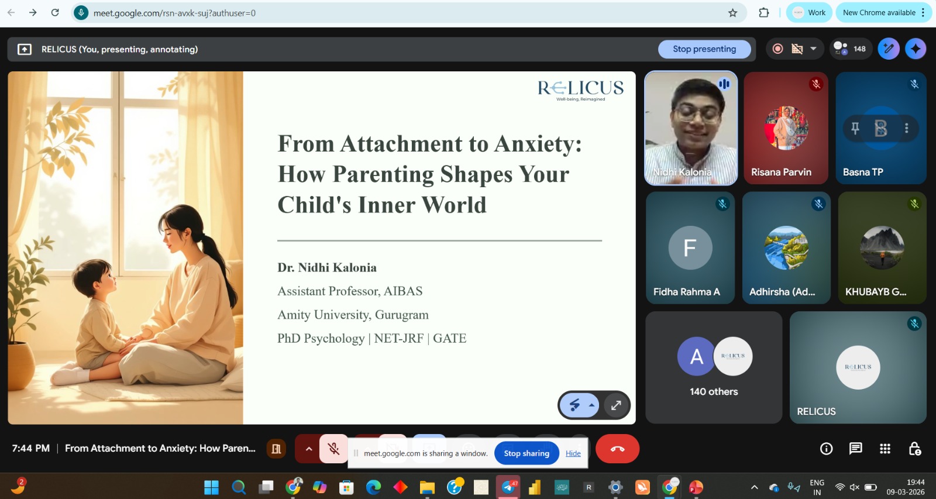Screen dimensions: 936x499
Task: Open the activities grid icon
Action: [885, 449]
